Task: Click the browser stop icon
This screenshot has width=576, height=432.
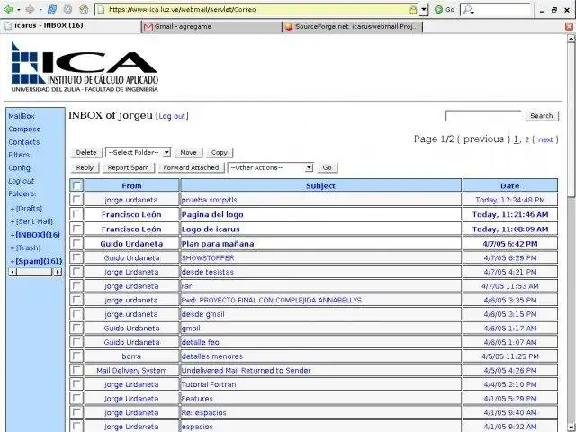Action: coord(67,10)
